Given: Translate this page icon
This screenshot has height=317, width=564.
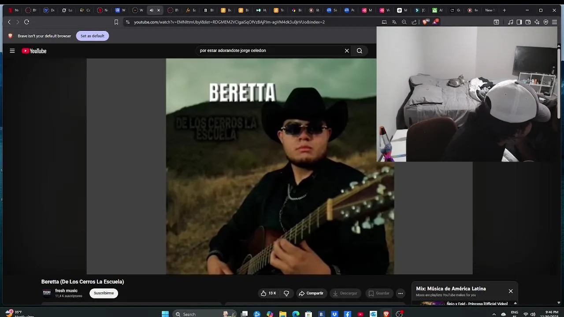Looking at the screenshot, I should click(x=394, y=22).
